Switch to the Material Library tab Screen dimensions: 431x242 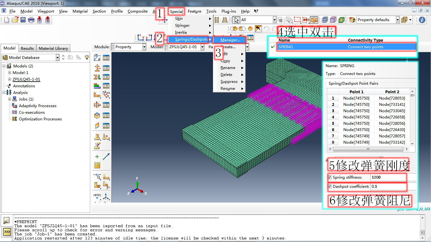pos(53,48)
